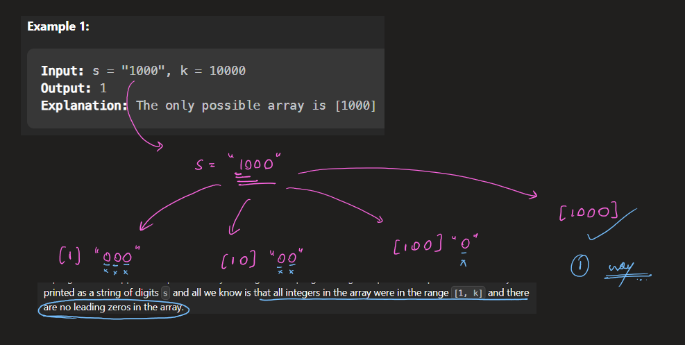
Task: Click the bold "Output:" label
Action: [67, 88]
